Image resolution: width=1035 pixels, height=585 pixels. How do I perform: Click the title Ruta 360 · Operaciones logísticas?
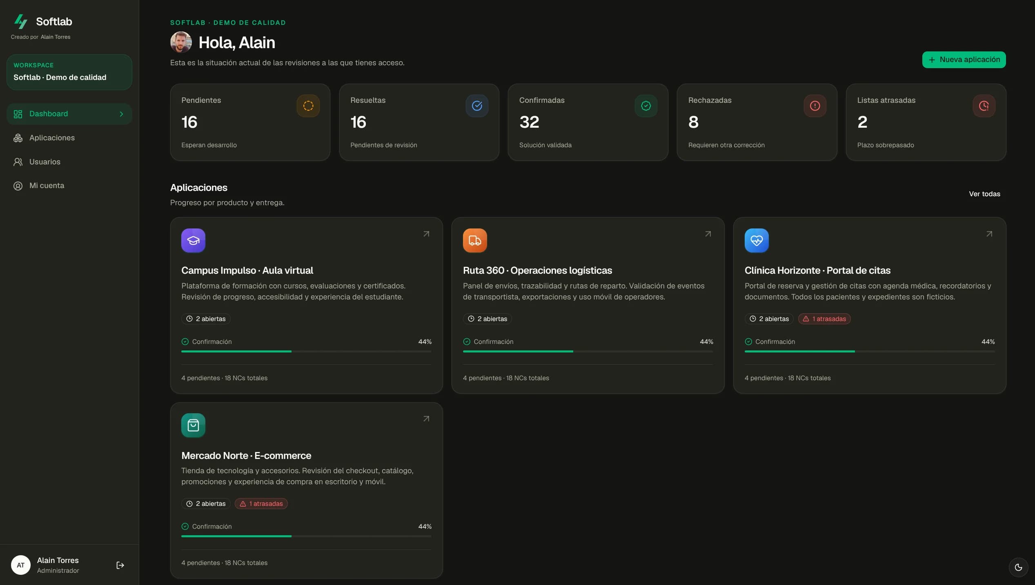coord(537,270)
